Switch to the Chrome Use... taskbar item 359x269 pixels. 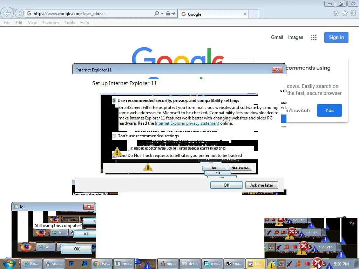(102, 264)
